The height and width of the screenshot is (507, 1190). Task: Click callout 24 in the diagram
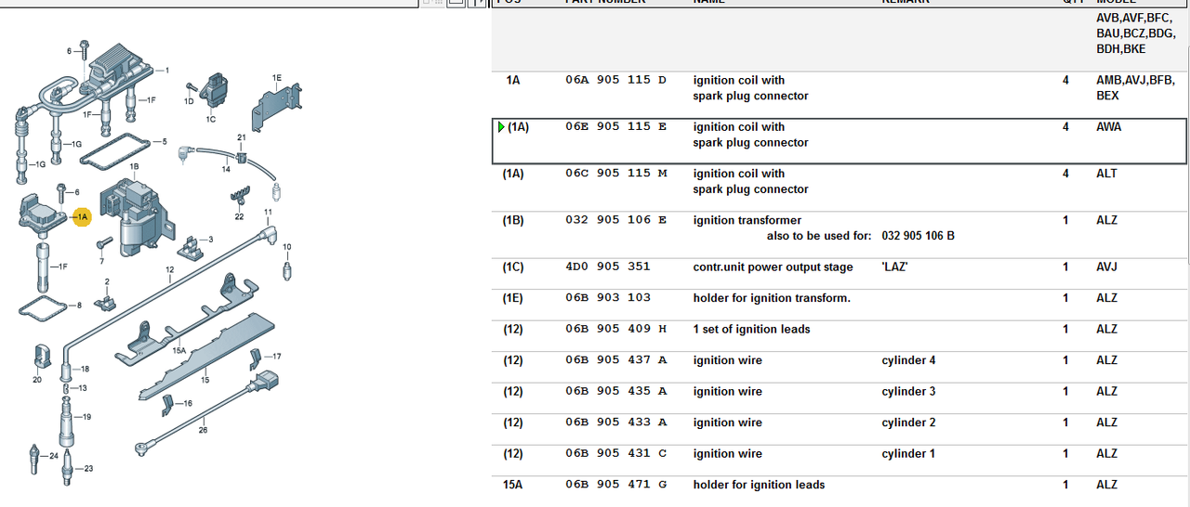[x=53, y=456]
